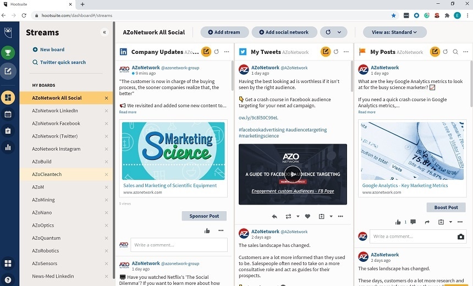Open the App directory grid icon
This screenshot has height=286, width=473.
(8, 263)
